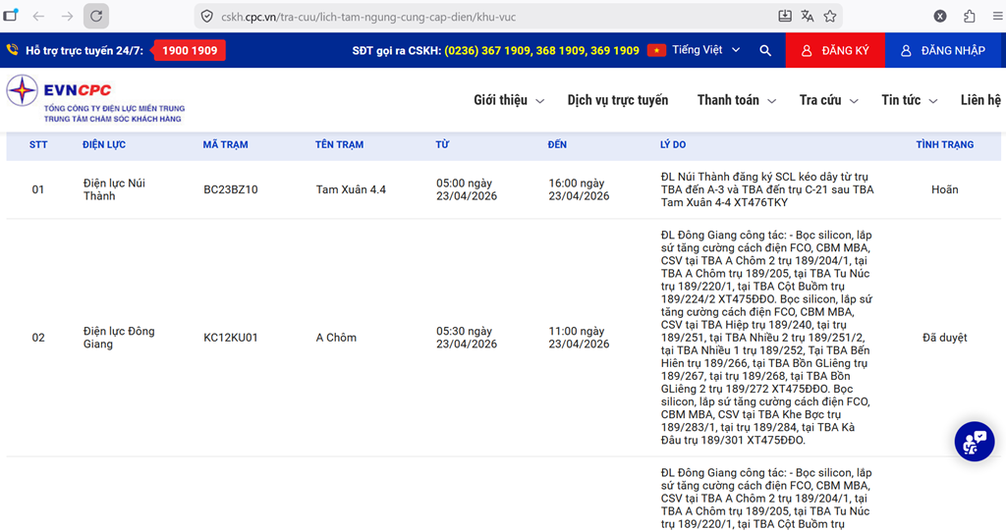Click the ĐĂNG KÝ button
This screenshot has width=1006, height=531.
[835, 50]
